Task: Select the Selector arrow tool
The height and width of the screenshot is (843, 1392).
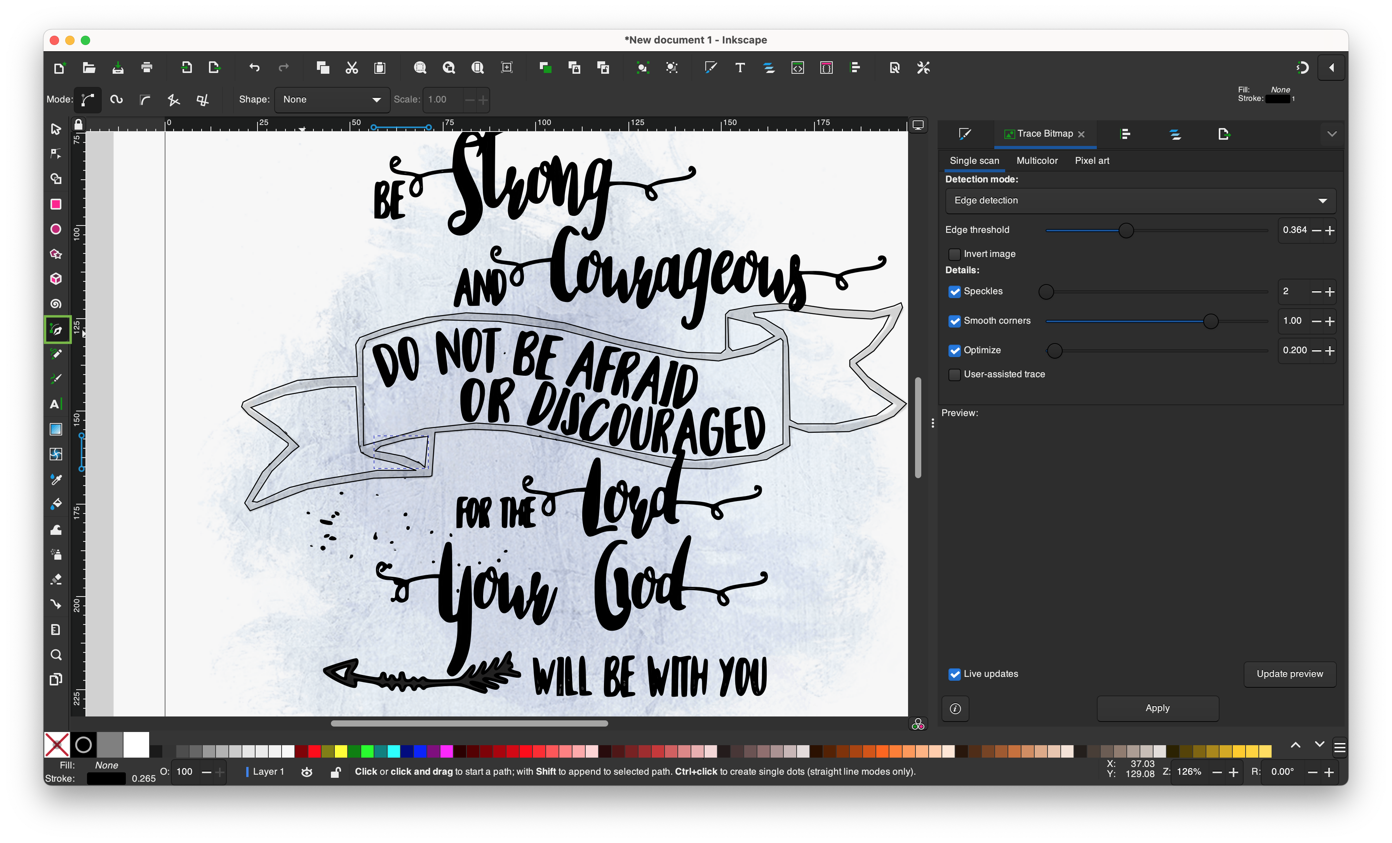Action: coord(56,129)
